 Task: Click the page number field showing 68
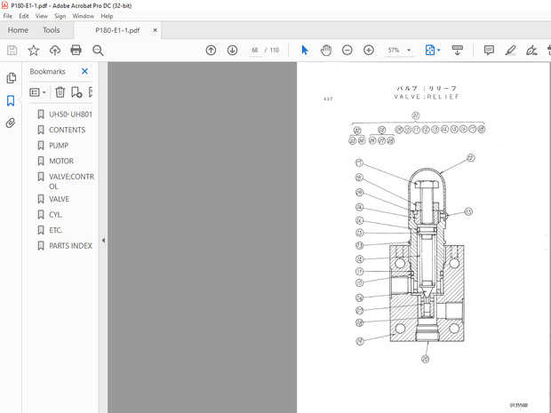pos(254,51)
